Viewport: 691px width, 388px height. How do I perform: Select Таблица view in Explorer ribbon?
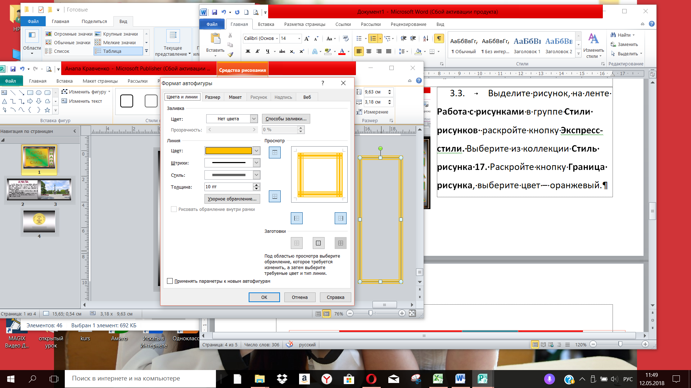point(118,51)
